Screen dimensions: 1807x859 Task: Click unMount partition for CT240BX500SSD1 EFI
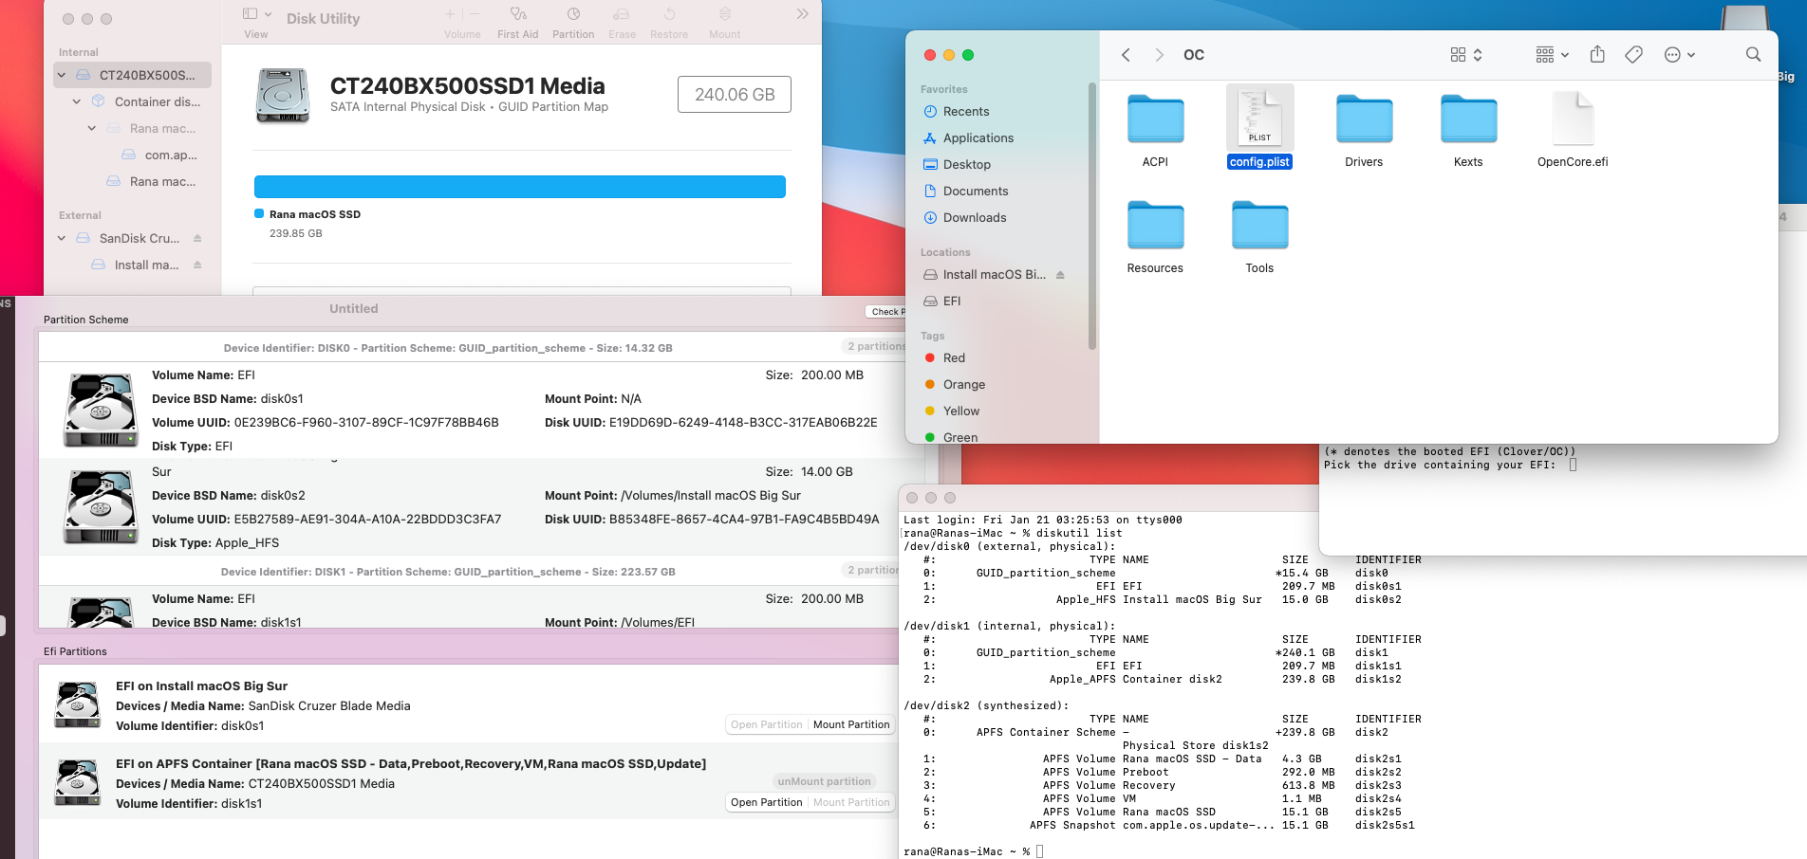(824, 782)
